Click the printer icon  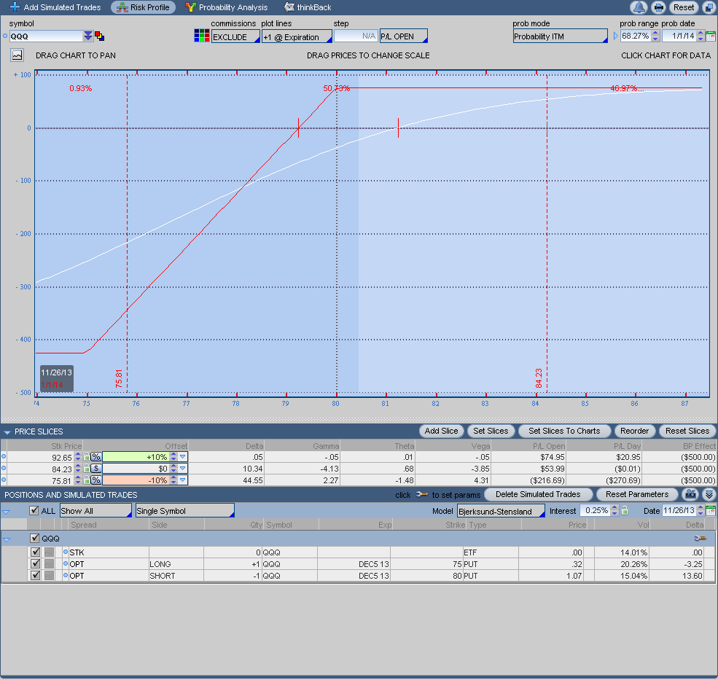pos(658,7)
